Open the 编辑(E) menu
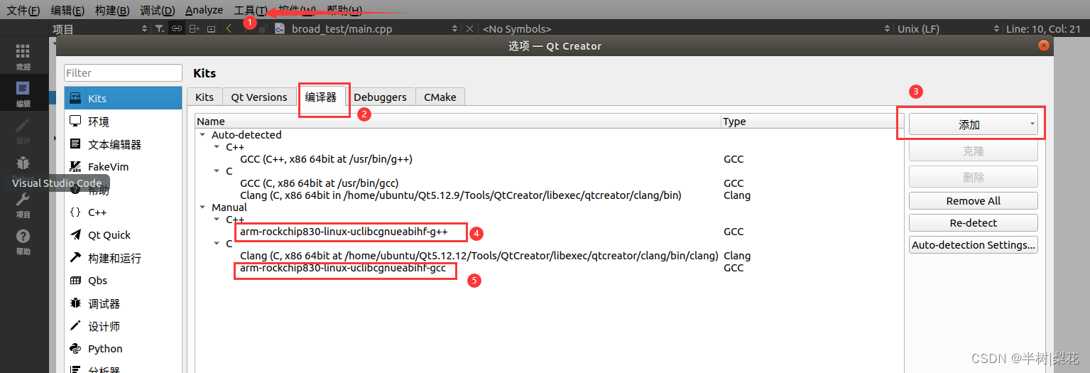Viewport: 1090px width, 373px height. [x=67, y=10]
